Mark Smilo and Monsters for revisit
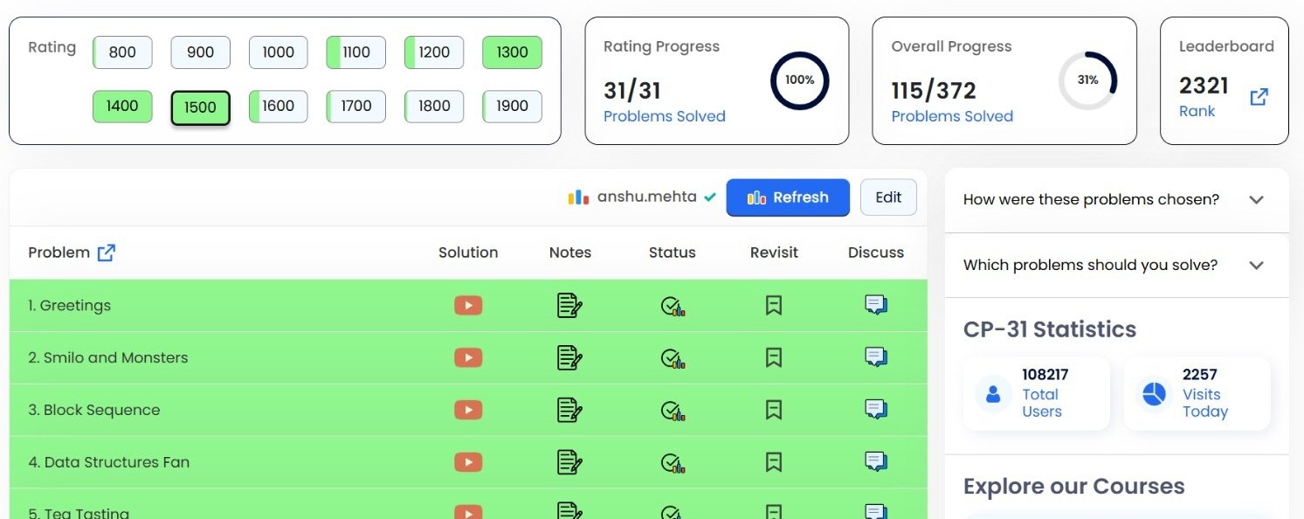Image resolution: width=1304 pixels, height=519 pixels. (773, 357)
